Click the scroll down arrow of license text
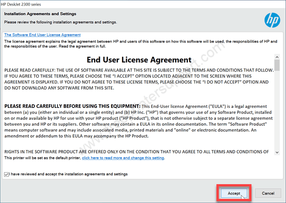This screenshot has height=203, width=286. (x=277, y=152)
